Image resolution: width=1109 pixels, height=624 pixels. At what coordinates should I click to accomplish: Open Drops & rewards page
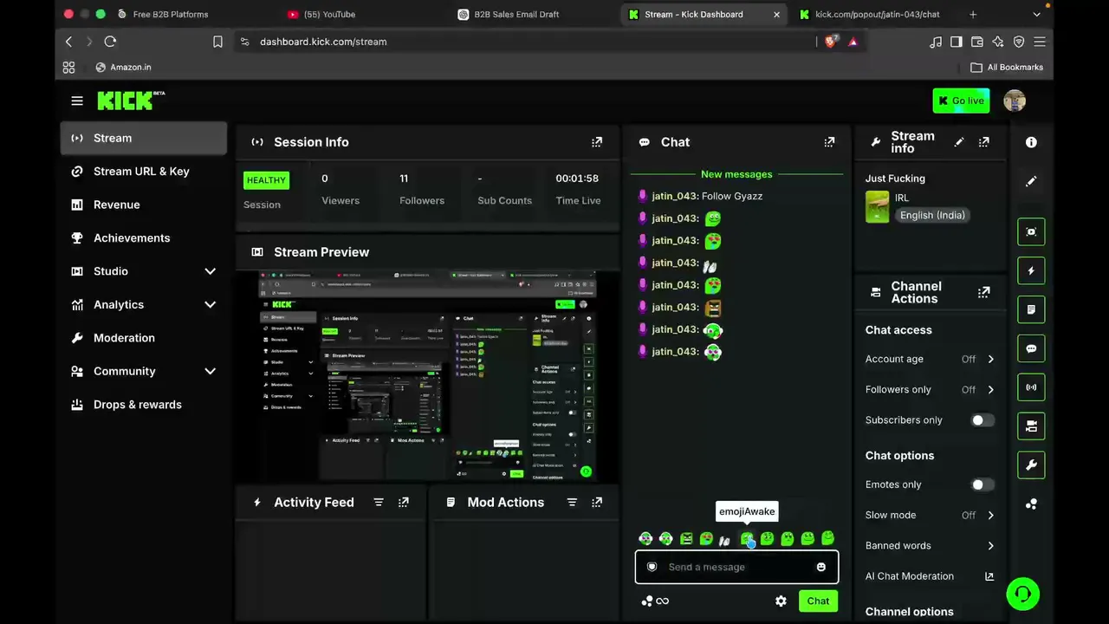pos(144,405)
